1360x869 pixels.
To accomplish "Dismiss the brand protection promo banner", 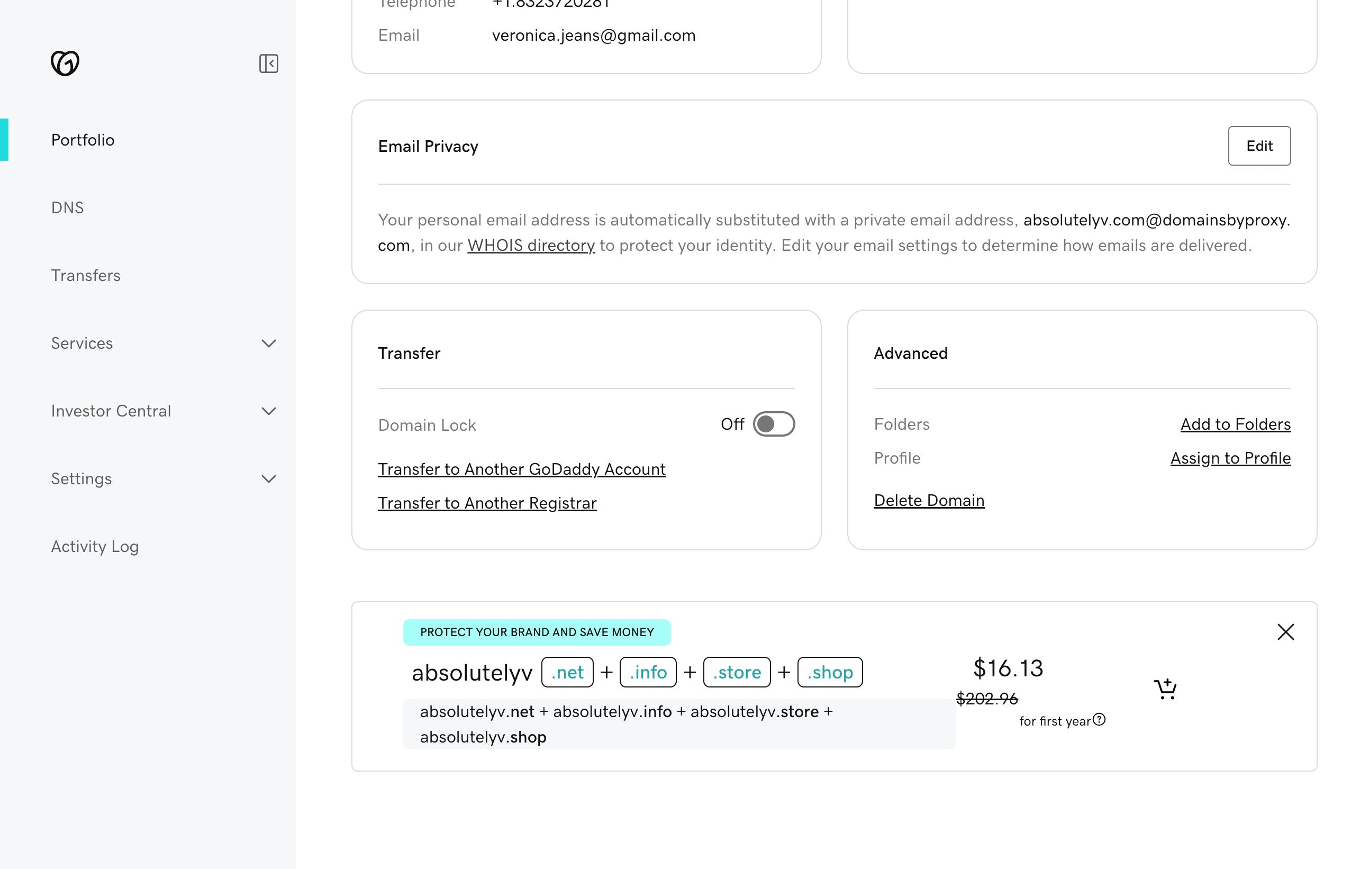I will point(1285,632).
